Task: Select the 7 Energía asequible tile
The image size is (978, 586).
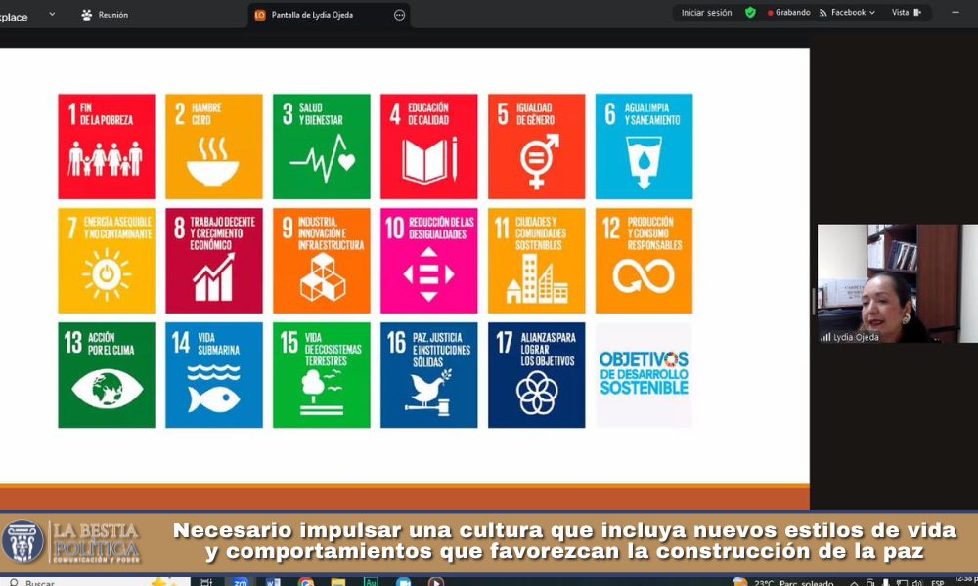Action: pyautogui.click(x=107, y=261)
